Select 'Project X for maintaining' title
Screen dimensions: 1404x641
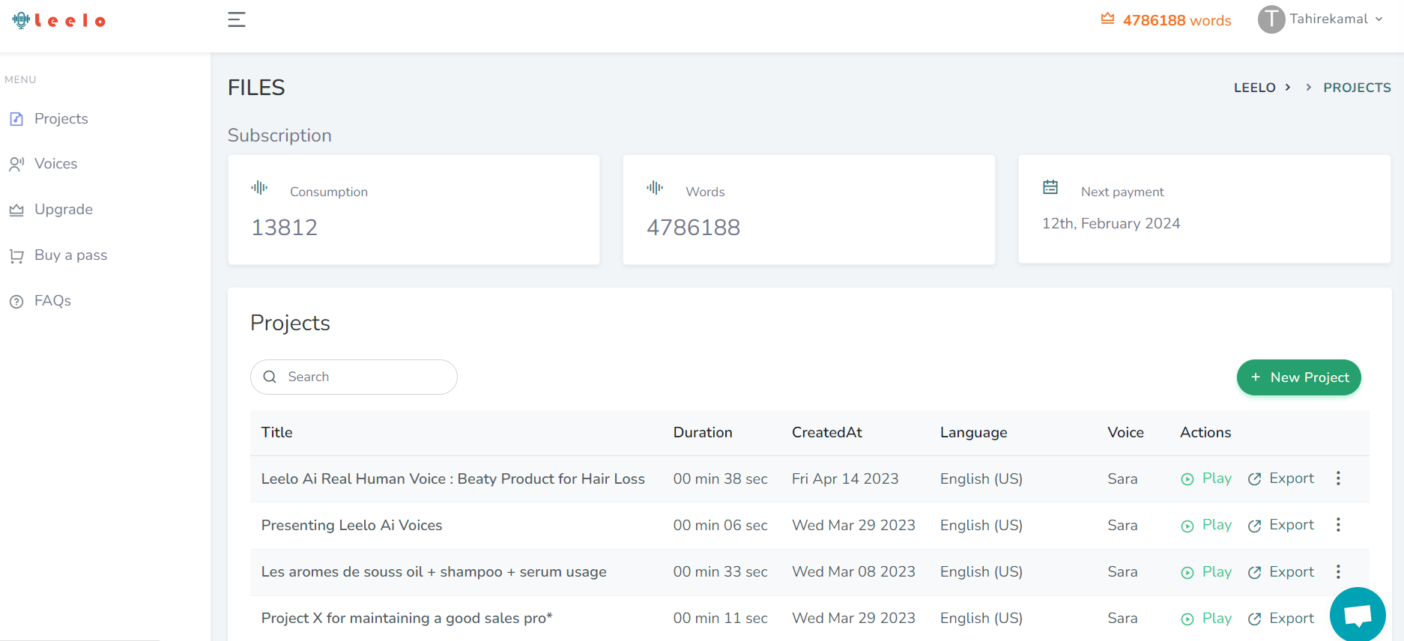pyautogui.click(x=407, y=619)
